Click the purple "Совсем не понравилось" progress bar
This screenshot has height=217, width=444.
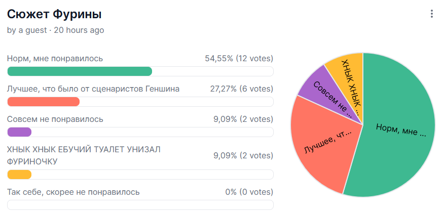20,132
